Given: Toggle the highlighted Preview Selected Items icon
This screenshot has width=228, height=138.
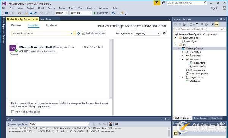Looking at the screenshot, I should 217,24.
